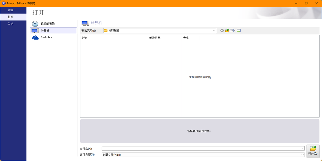Click the view mode list icon

point(232,31)
